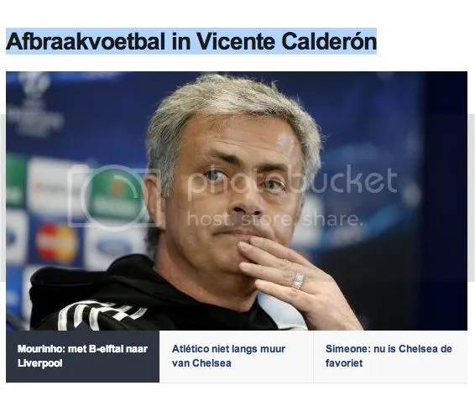
Task: Open 'Simeone: nu is Chelsea de favoriet' story
Action: 390,356
